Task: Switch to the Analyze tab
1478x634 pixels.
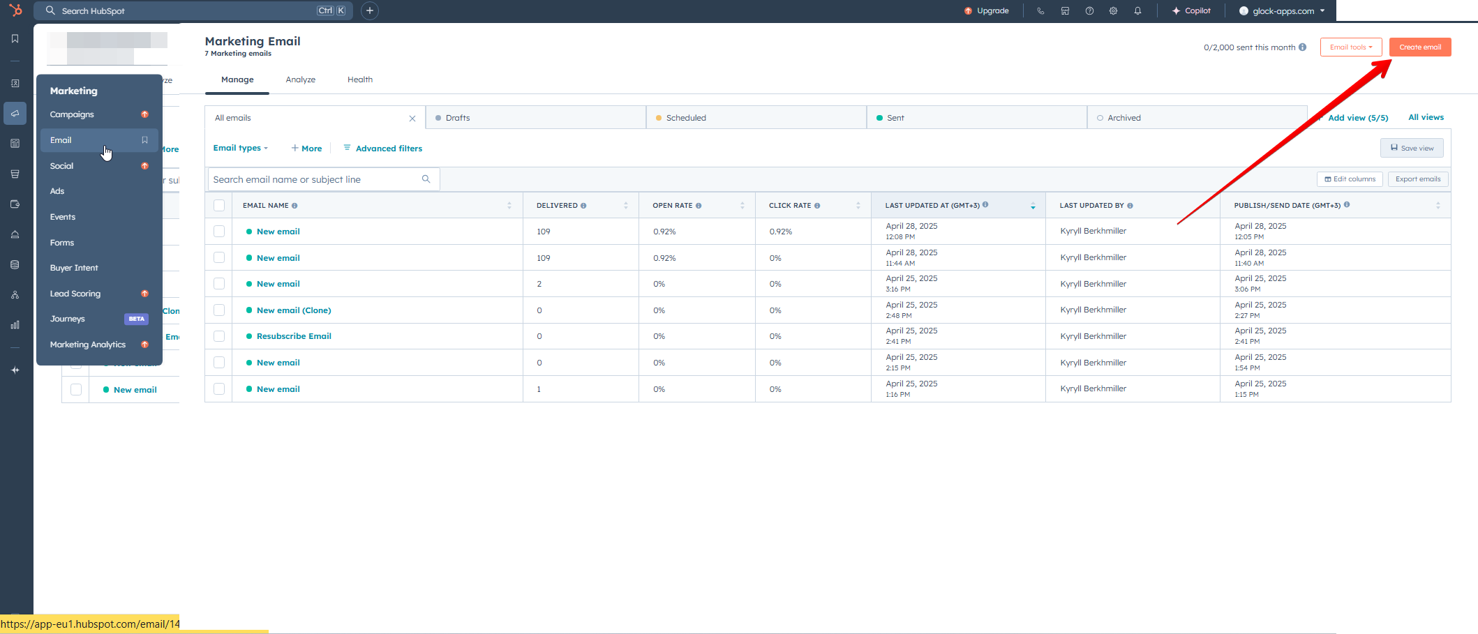Action: click(x=301, y=80)
